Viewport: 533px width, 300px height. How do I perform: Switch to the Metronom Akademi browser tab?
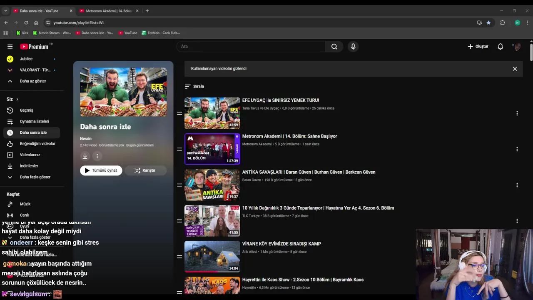pos(109,11)
